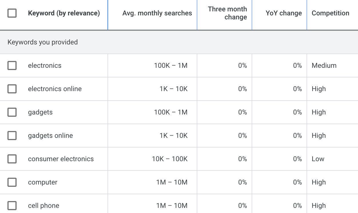Select the gadgets keyword checkbox
This screenshot has width=358, height=213.
coord(12,112)
